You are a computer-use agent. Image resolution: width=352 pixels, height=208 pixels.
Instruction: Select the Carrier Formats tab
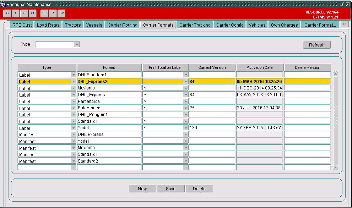pos(158,25)
